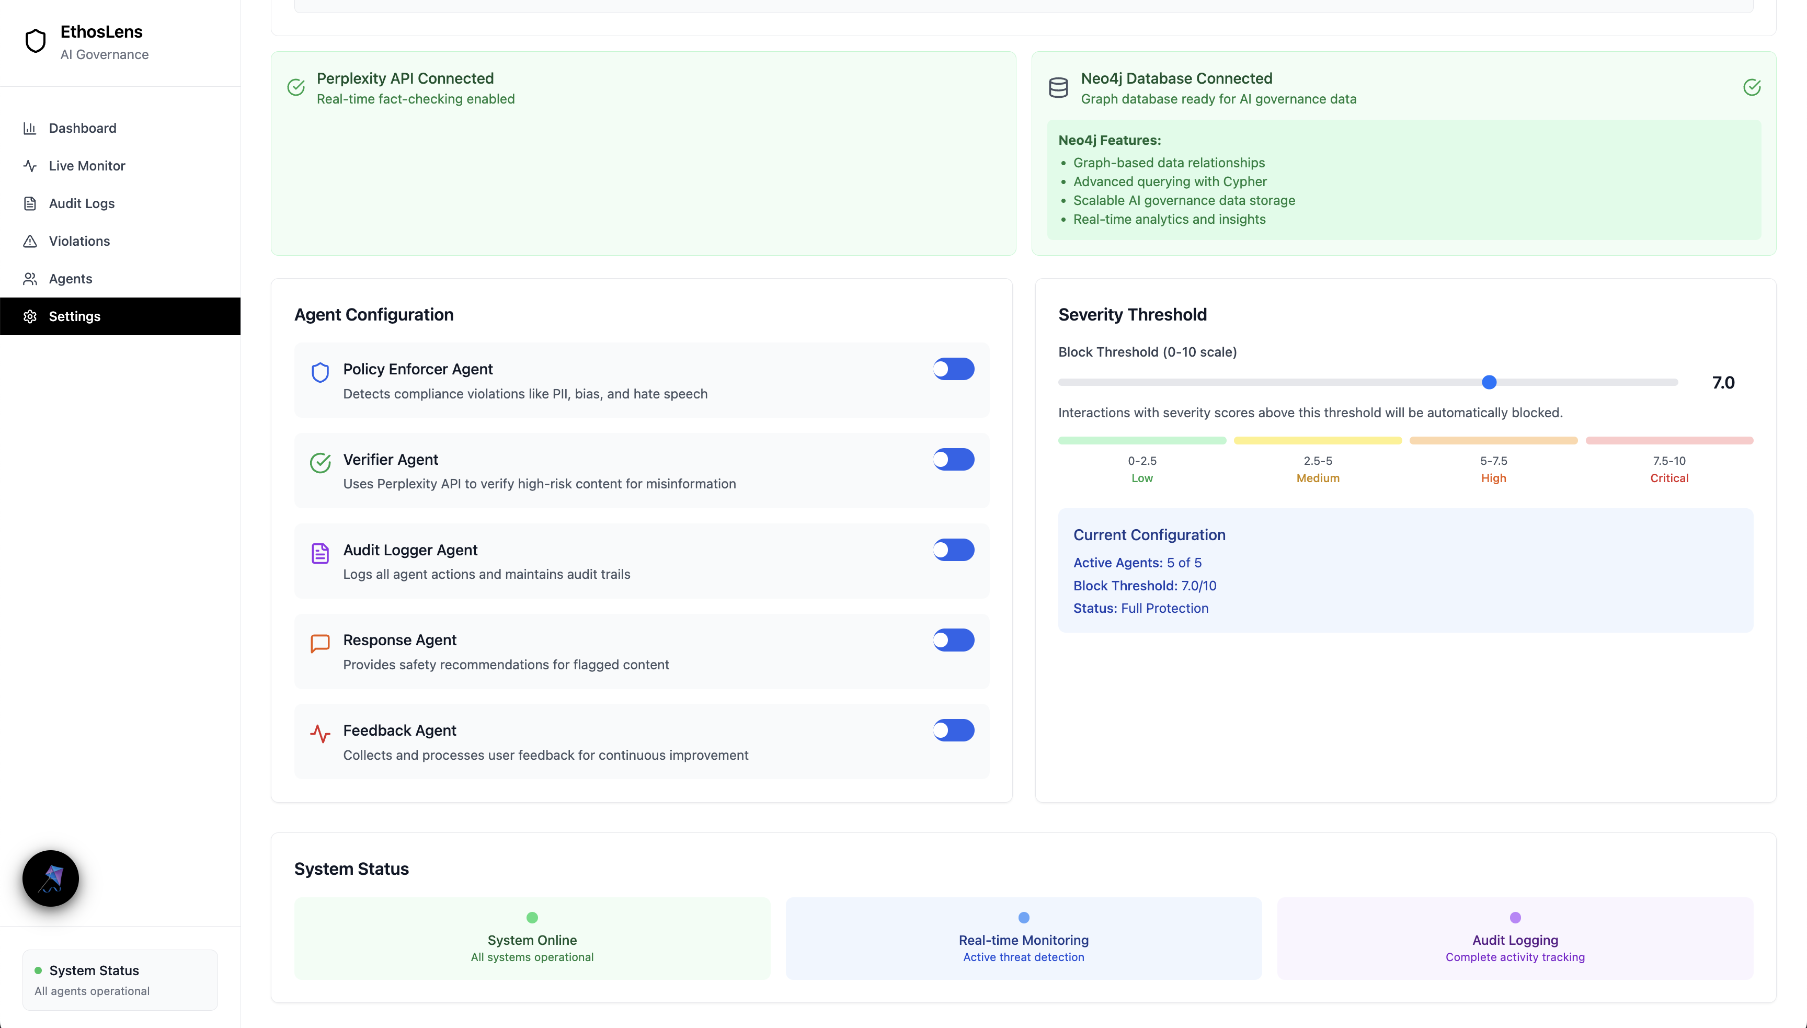Click the Response Agent chat bubble icon
This screenshot has height=1028, width=1807.
pyautogui.click(x=321, y=643)
